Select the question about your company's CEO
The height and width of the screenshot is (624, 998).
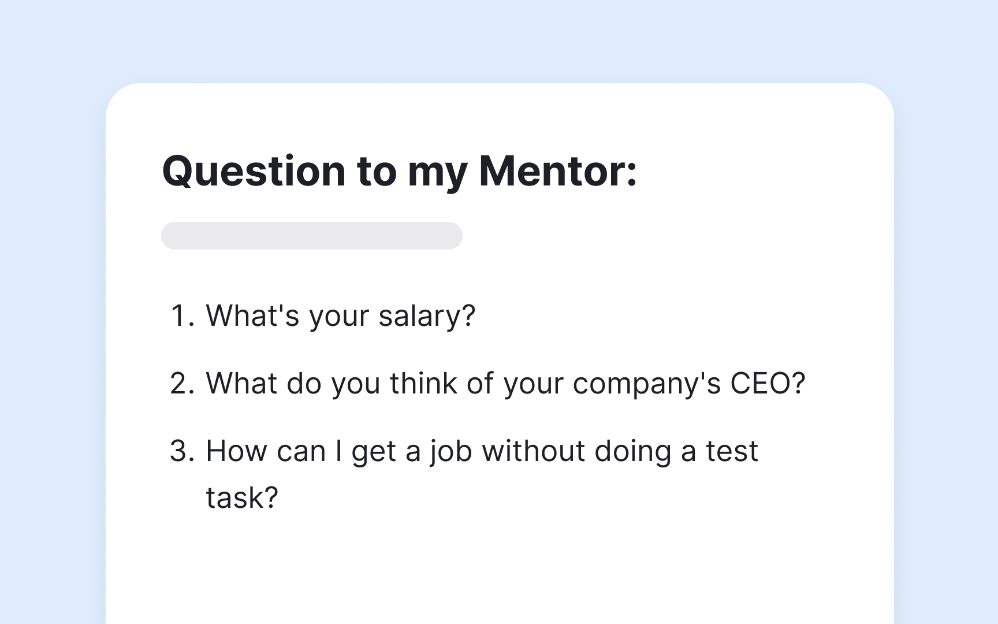click(505, 384)
